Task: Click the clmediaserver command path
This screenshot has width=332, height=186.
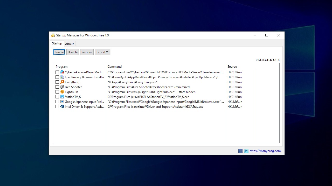Action: point(165,72)
